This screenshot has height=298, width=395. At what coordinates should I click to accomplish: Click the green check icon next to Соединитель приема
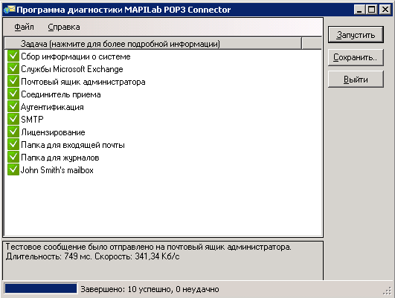coord(13,94)
